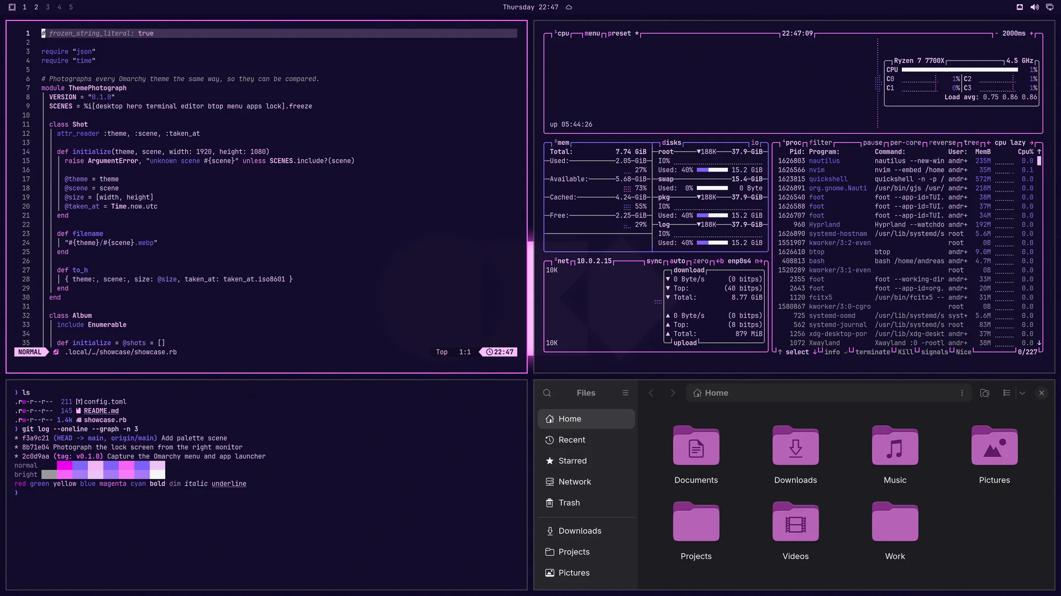
Task: Switch to workspace 5 in the top bar
Action: coord(71,7)
